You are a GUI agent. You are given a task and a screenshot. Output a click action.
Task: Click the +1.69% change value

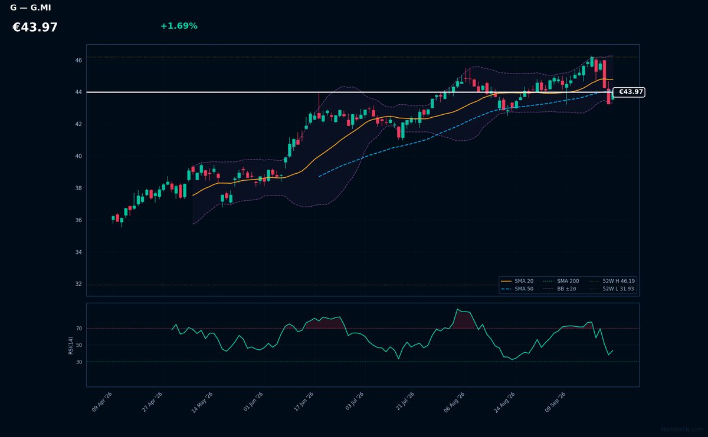[179, 26]
